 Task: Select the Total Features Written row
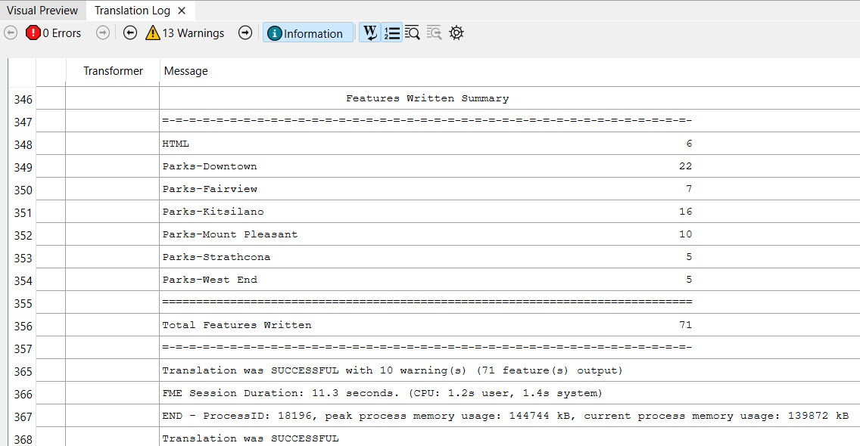[237, 325]
